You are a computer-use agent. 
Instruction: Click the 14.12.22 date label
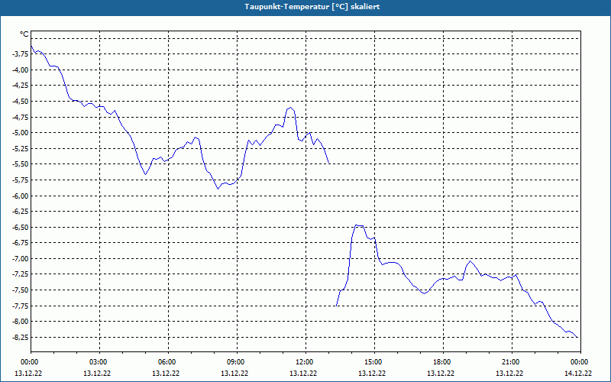coord(578,374)
